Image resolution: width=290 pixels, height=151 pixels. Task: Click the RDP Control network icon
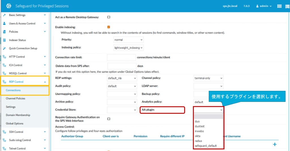click(5, 82)
